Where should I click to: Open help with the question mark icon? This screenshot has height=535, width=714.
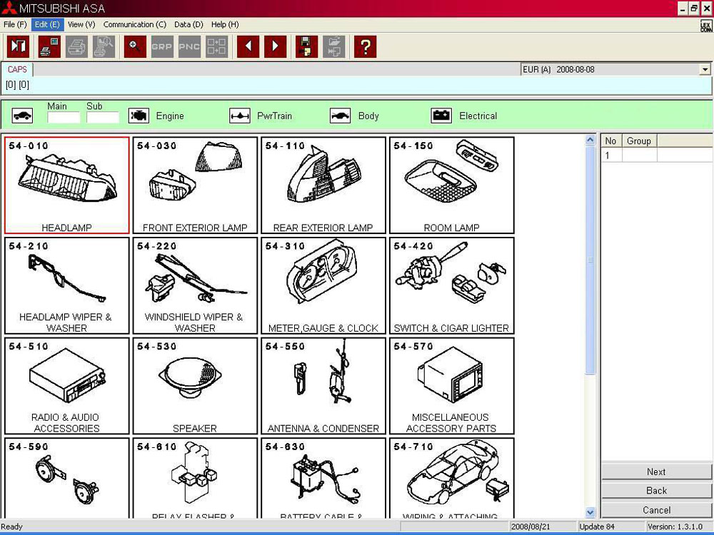pyautogui.click(x=365, y=47)
